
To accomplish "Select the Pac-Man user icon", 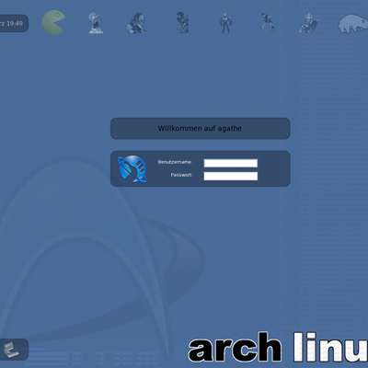I will point(53,23).
